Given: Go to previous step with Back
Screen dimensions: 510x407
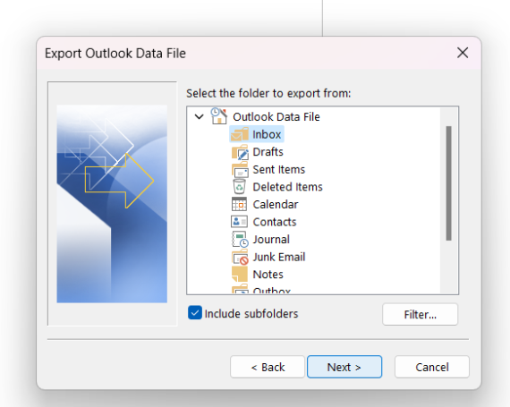Looking at the screenshot, I should pos(268,367).
